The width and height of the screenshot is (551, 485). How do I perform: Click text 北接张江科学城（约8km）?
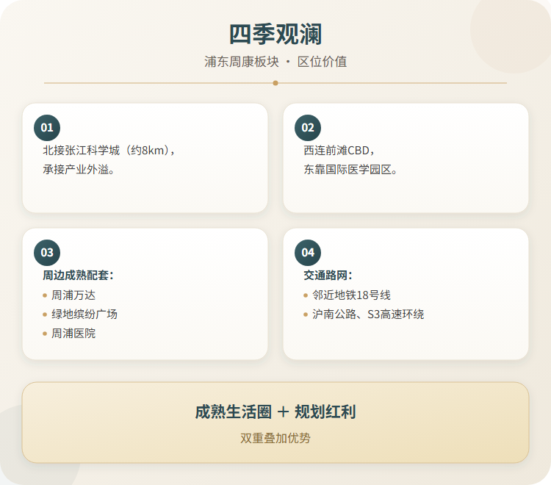[x=107, y=151]
